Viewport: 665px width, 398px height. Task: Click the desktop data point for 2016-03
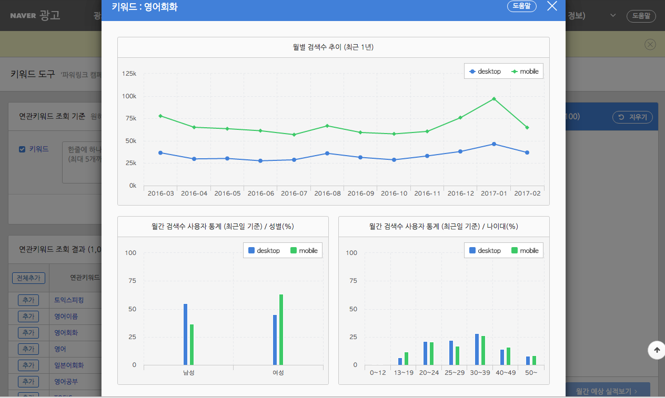pyautogui.click(x=160, y=153)
